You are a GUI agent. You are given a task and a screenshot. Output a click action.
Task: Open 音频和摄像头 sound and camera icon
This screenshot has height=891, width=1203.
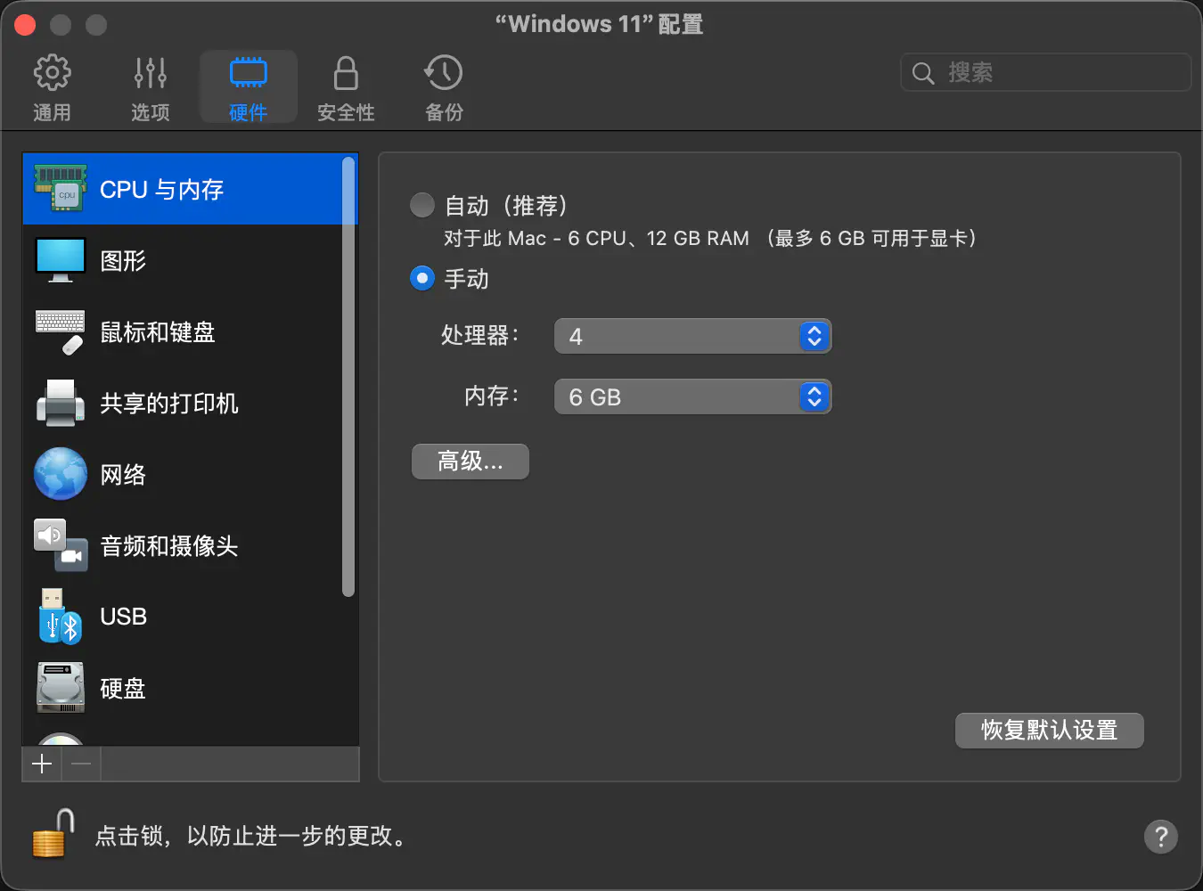(x=61, y=545)
